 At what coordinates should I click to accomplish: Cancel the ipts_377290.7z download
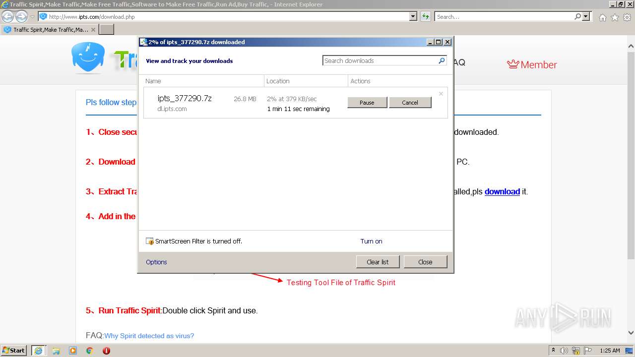tap(410, 103)
